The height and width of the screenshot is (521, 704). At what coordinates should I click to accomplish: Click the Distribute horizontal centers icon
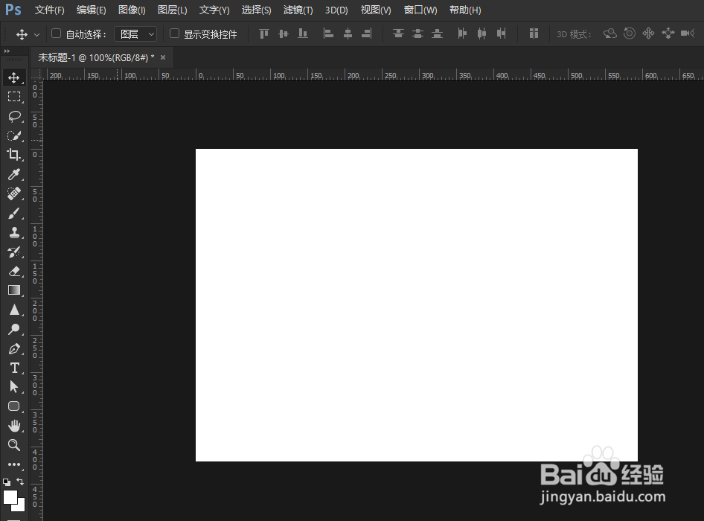pos(481,33)
